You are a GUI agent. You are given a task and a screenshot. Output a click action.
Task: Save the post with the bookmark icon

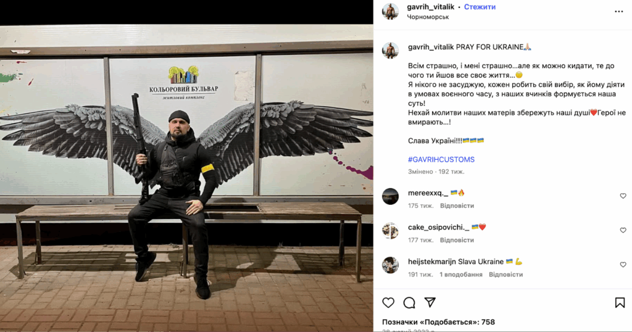click(x=620, y=302)
